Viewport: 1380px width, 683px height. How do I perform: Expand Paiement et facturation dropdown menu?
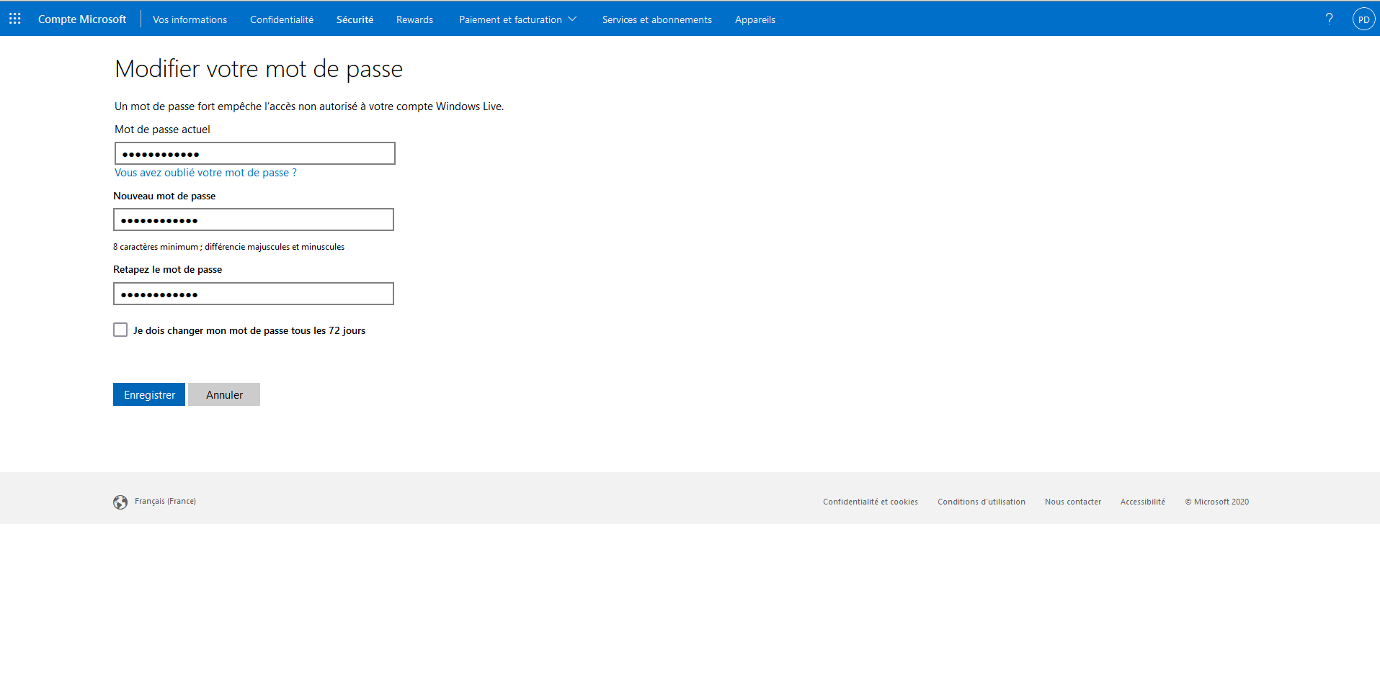click(517, 19)
